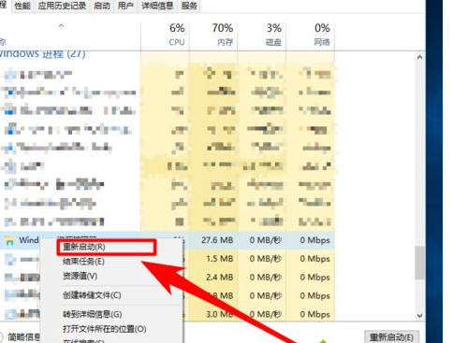The width and height of the screenshot is (453, 343).
Task: Click the 3.0 MB memory cell
Action: click(x=220, y=314)
